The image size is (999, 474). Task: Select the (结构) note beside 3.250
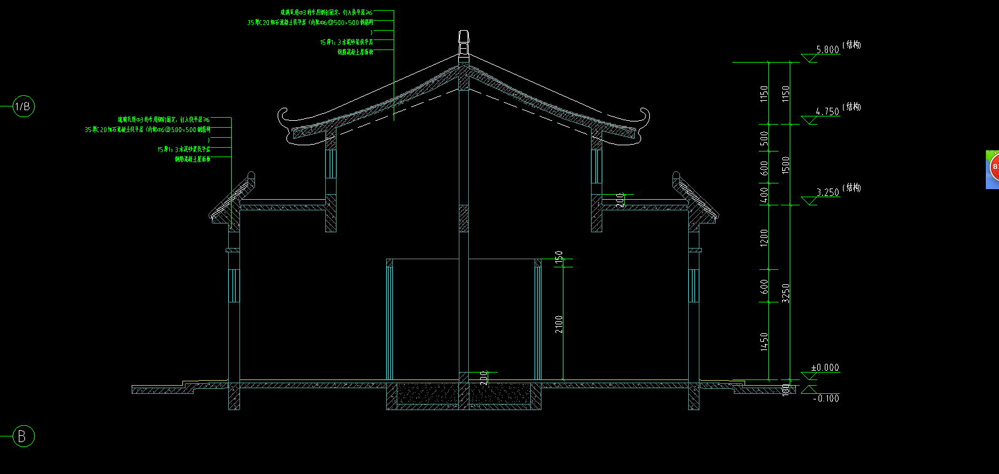[852, 188]
